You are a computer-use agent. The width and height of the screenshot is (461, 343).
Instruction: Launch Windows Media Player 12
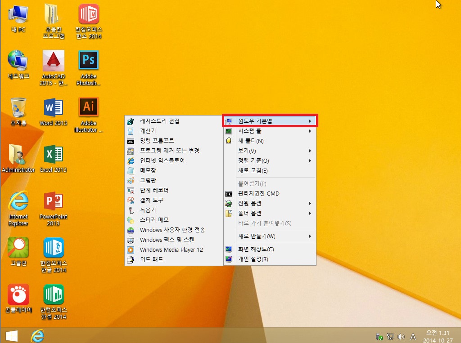coord(174,250)
